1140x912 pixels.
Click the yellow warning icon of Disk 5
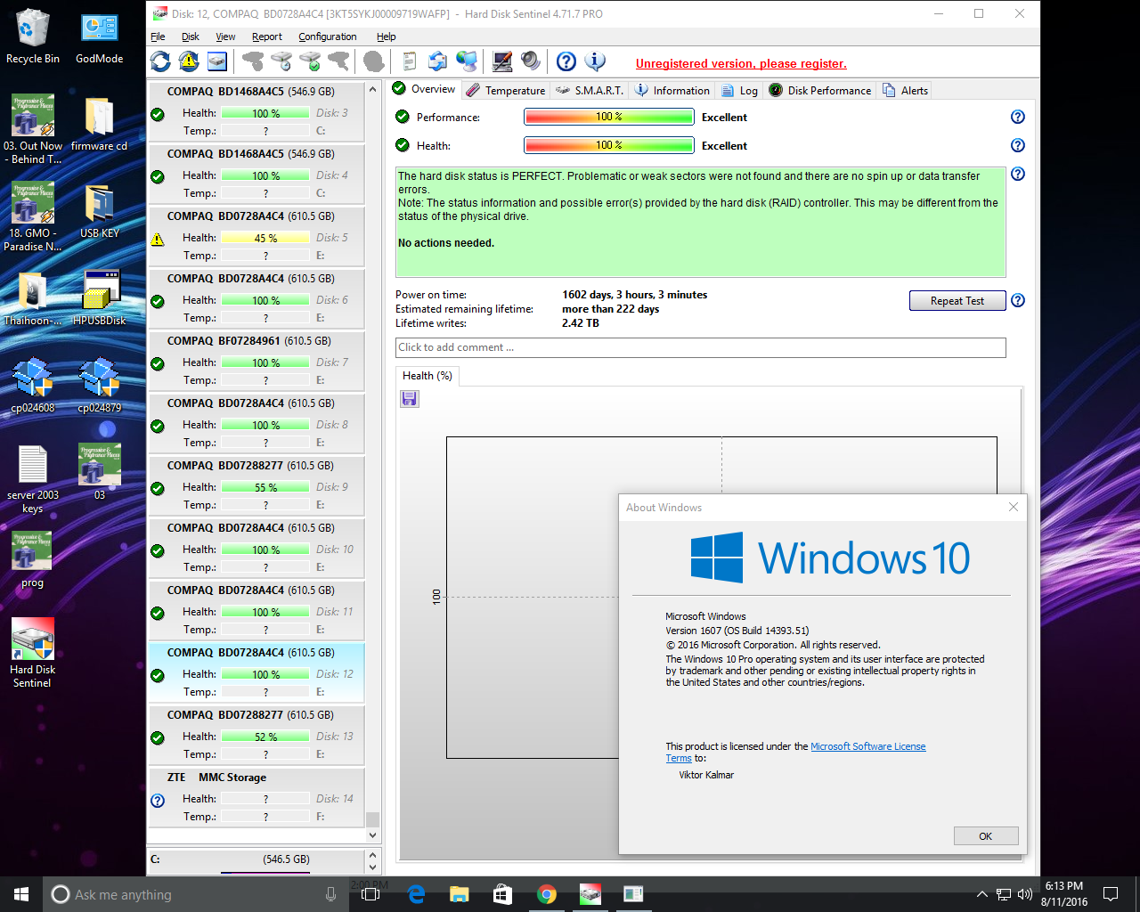pos(158,239)
